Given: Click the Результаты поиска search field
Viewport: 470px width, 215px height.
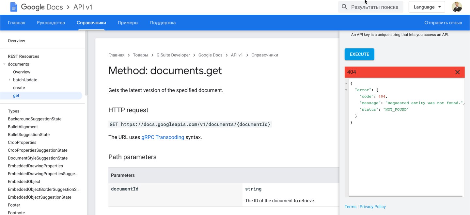Looking at the screenshot, I should tap(371, 7).
